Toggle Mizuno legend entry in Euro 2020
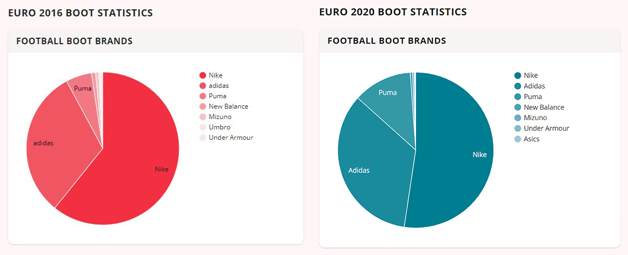The width and height of the screenshot is (628, 255). coord(535,118)
